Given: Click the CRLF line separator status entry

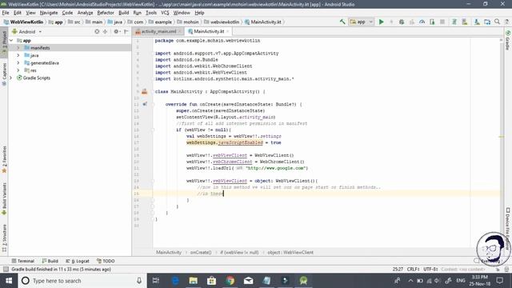Looking at the screenshot, I should [x=413, y=269].
